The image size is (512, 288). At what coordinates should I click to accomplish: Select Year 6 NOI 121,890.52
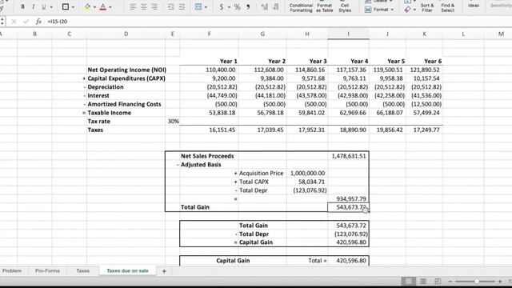pyautogui.click(x=425, y=70)
